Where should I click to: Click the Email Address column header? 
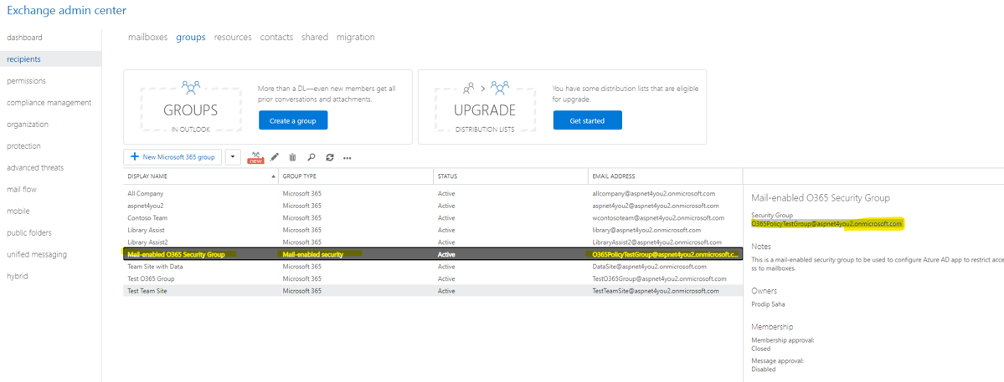click(x=665, y=176)
